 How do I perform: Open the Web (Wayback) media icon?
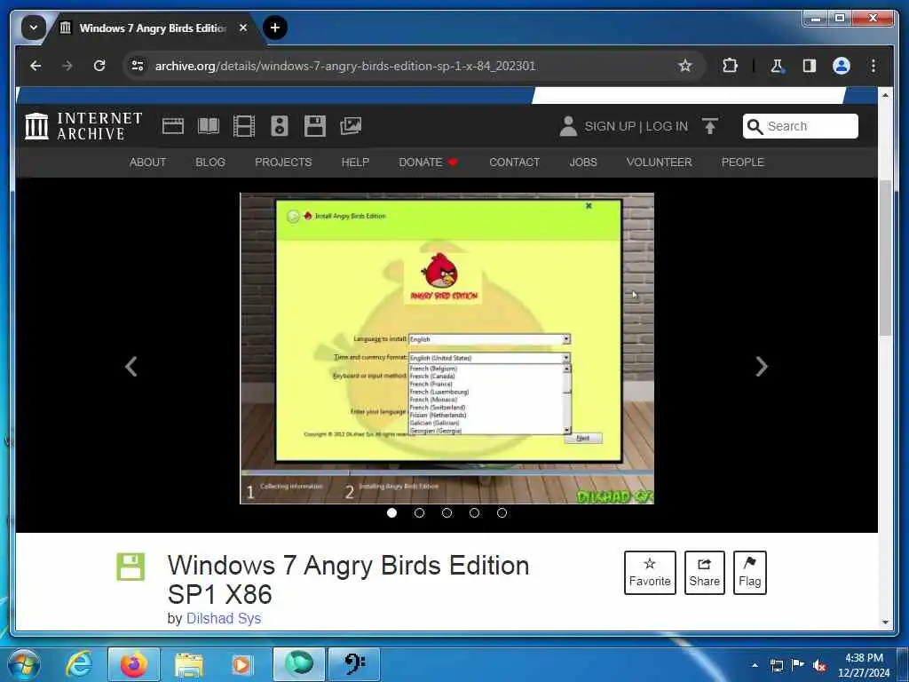[173, 126]
